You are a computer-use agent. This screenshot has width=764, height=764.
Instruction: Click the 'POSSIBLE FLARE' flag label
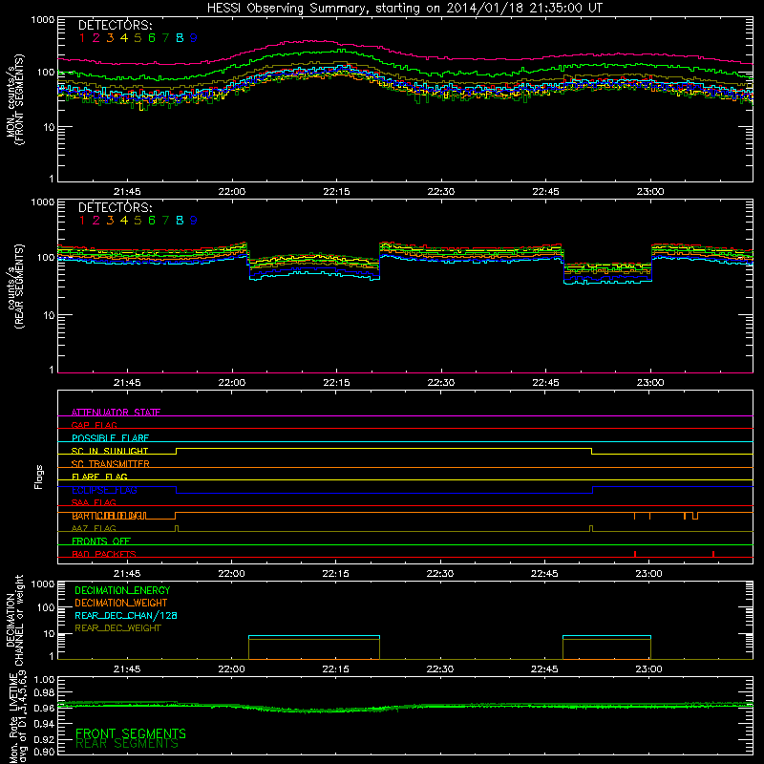point(110,438)
